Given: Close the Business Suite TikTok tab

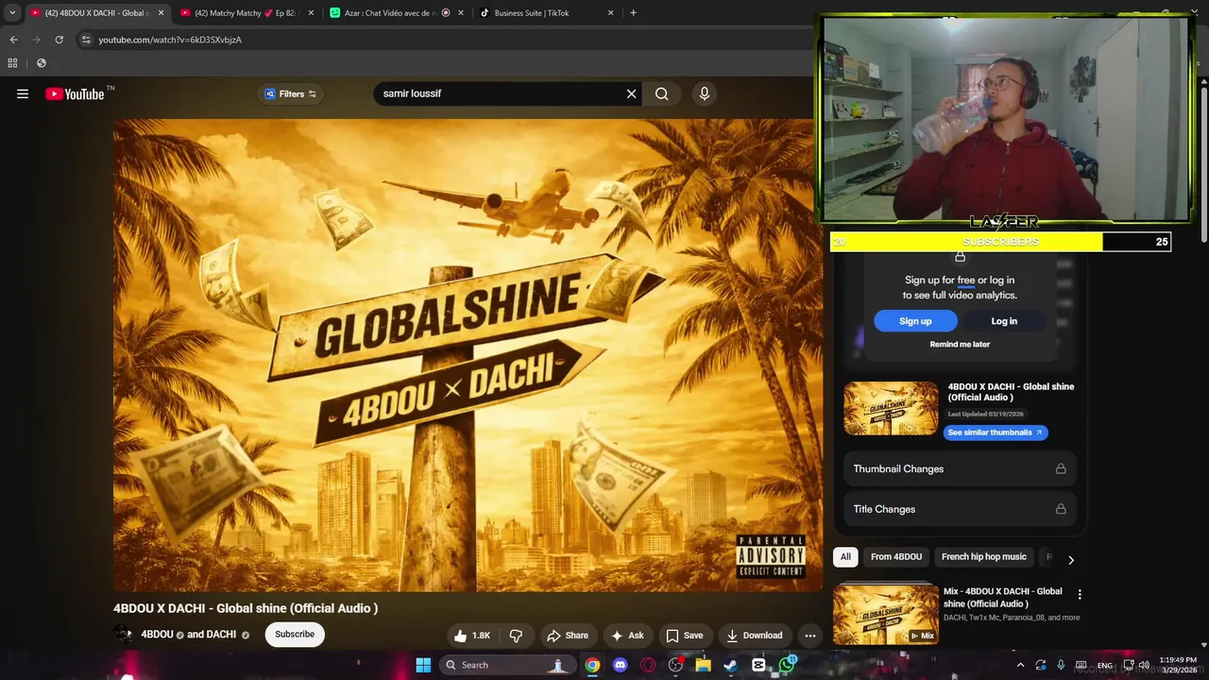Looking at the screenshot, I should point(610,13).
